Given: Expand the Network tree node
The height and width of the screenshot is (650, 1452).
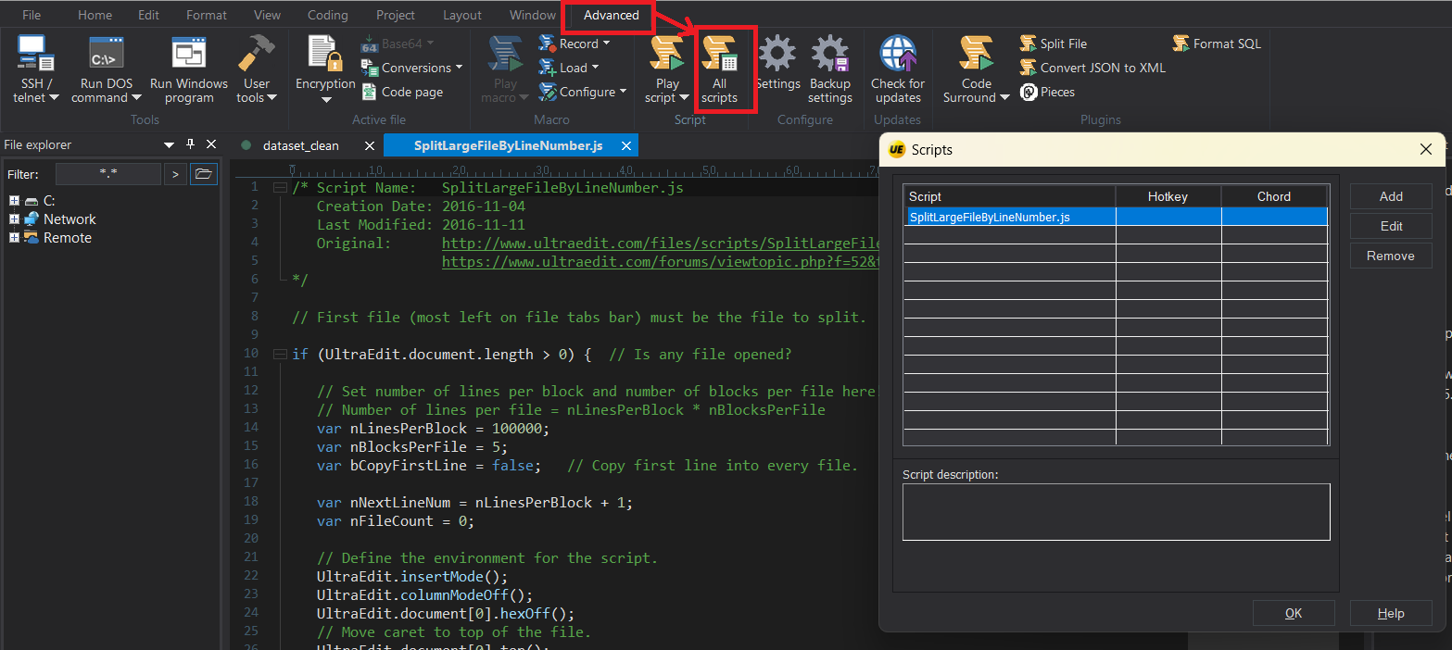Looking at the screenshot, I should coord(14,219).
